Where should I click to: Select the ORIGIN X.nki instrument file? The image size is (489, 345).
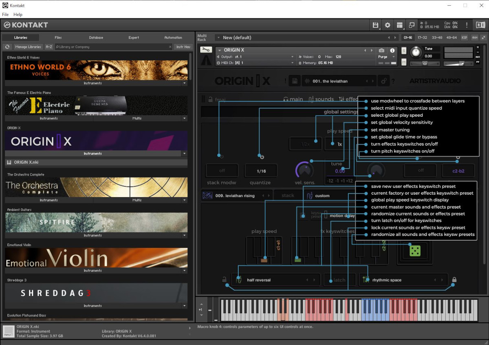tap(96, 162)
